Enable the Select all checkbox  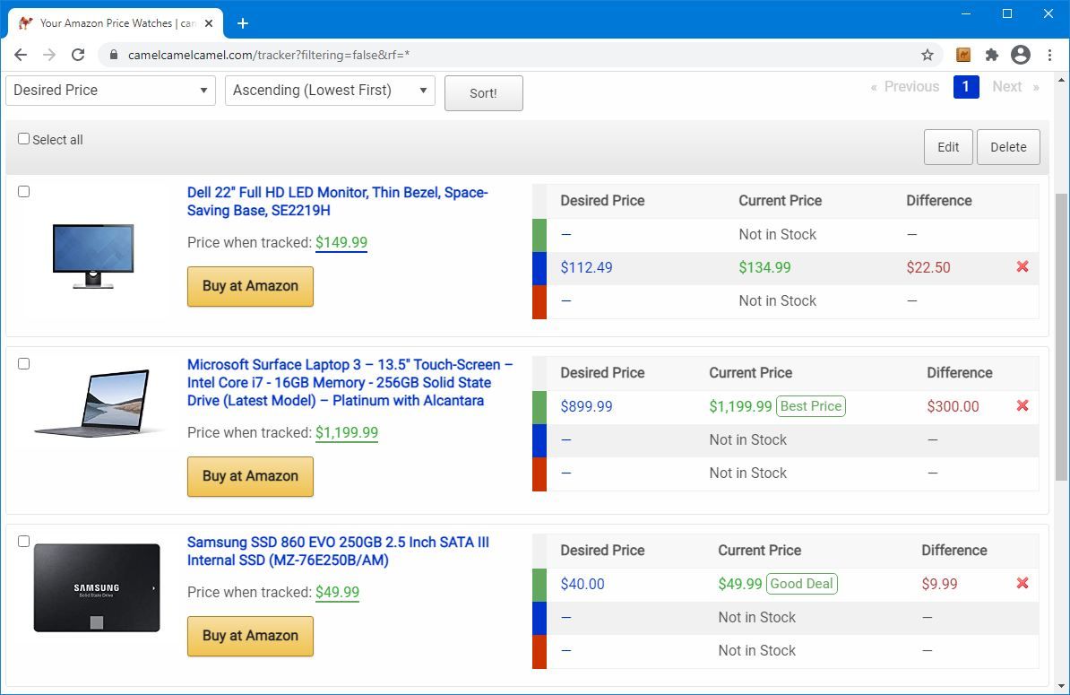click(23, 138)
